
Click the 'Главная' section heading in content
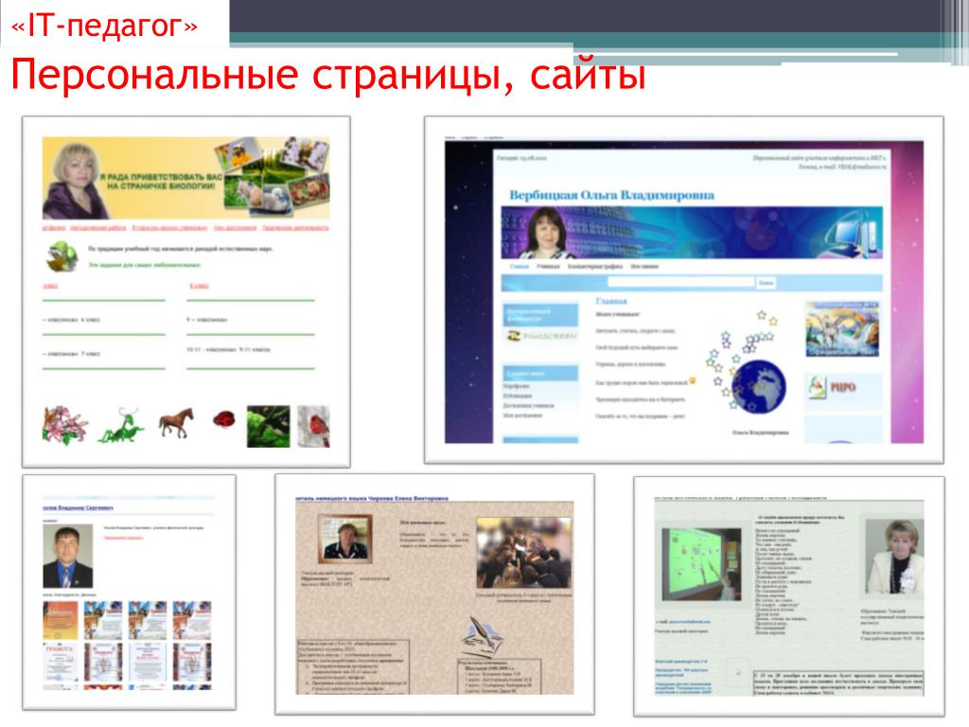(x=611, y=301)
